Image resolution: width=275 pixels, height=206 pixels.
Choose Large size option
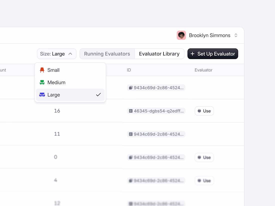pyautogui.click(x=70, y=95)
